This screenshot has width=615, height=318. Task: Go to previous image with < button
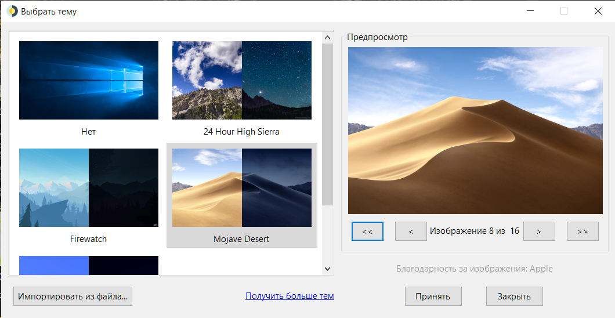[x=411, y=231]
